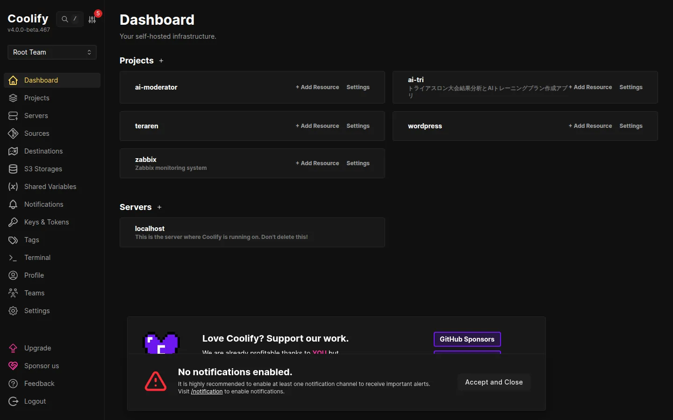Click the Upgrade lightning icon
This screenshot has height=420, width=673.
[14, 348]
